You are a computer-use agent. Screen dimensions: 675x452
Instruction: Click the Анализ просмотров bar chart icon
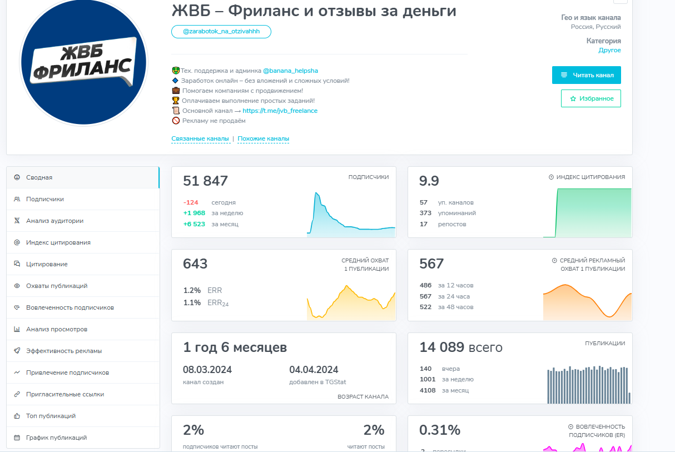pos(17,329)
